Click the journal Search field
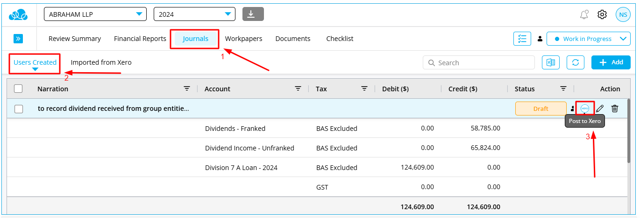This screenshot has height=218, width=640. click(x=479, y=62)
